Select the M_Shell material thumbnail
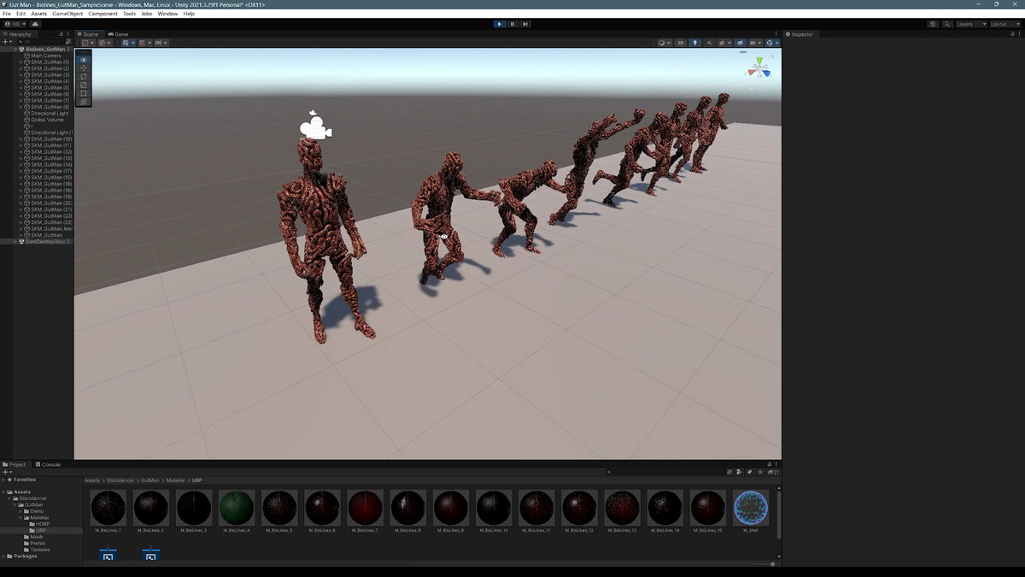 (751, 508)
